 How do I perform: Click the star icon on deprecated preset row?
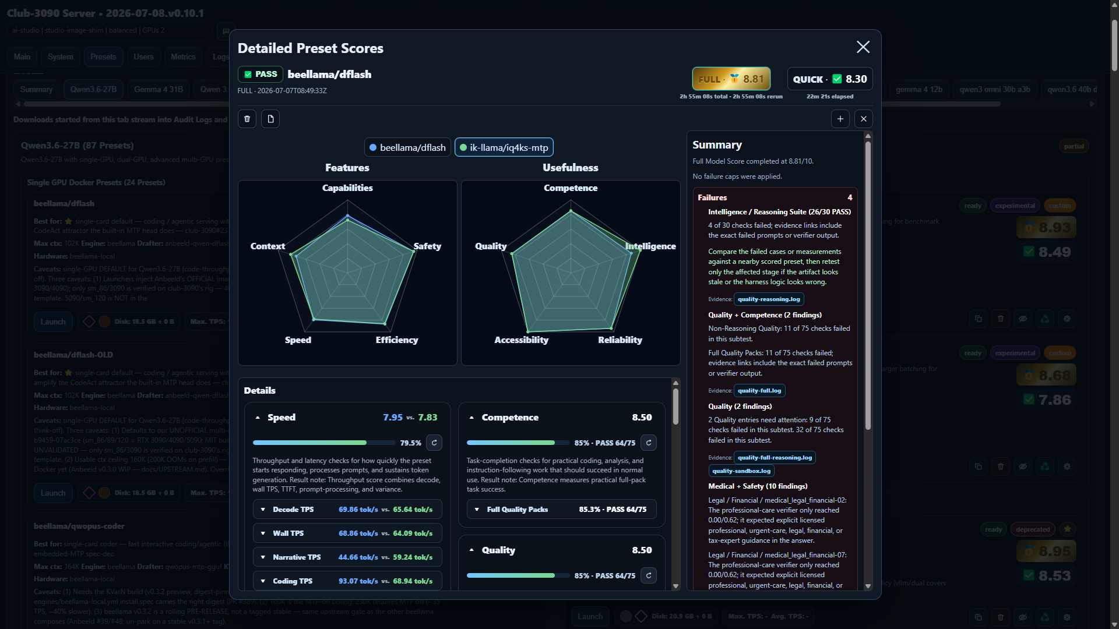pos(1067,529)
